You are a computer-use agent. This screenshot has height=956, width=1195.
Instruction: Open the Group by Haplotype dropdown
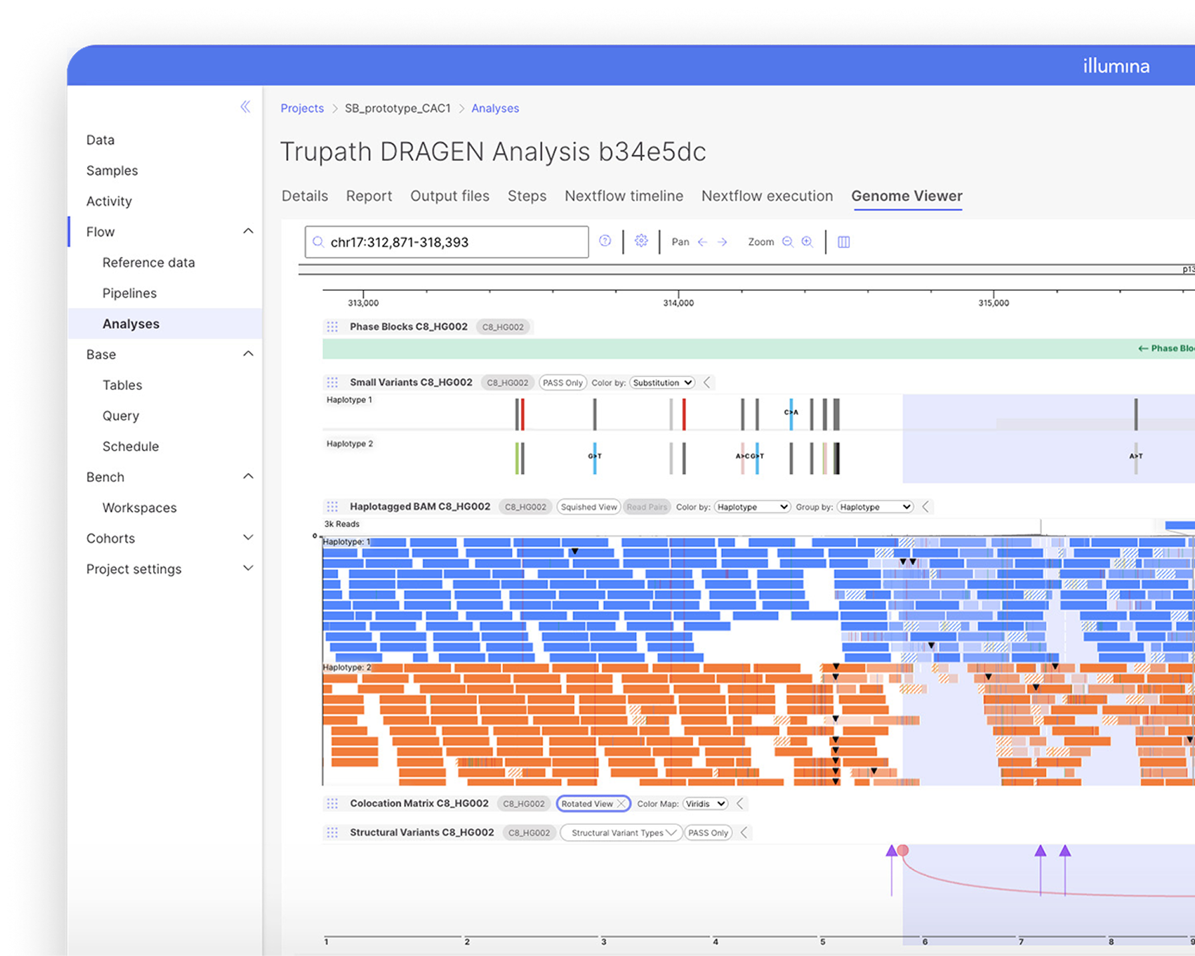pyautogui.click(x=874, y=507)
